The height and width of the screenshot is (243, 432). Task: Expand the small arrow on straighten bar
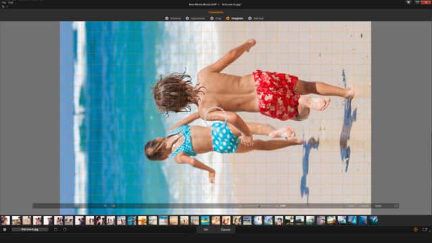(105, 206)
